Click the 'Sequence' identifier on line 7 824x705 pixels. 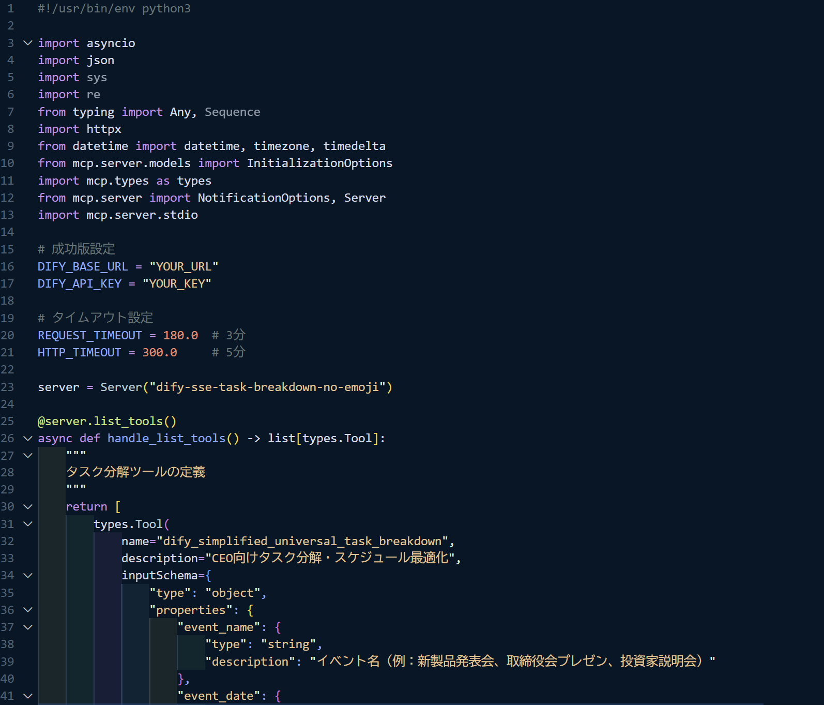coord(233,112)
